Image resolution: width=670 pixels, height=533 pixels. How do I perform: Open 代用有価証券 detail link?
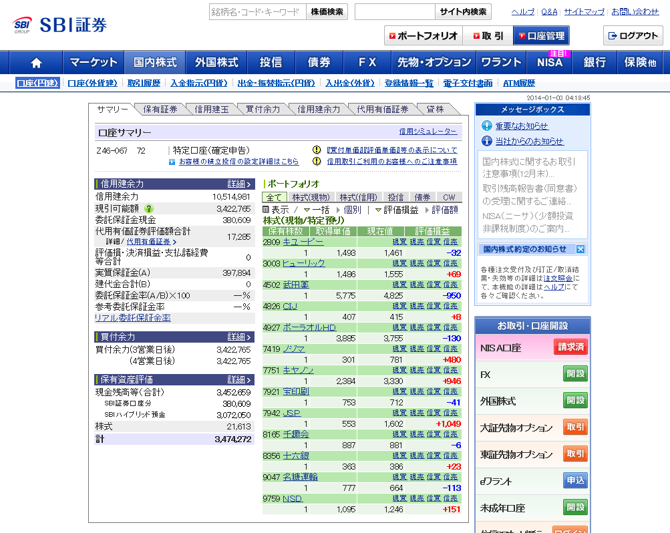click(151, 242)
